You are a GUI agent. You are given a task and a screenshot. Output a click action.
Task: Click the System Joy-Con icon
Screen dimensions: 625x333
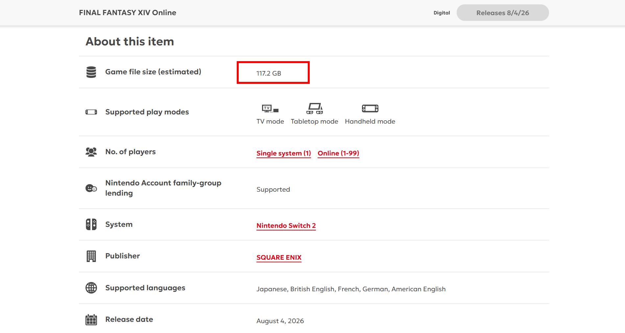click(x=91, y=225)
